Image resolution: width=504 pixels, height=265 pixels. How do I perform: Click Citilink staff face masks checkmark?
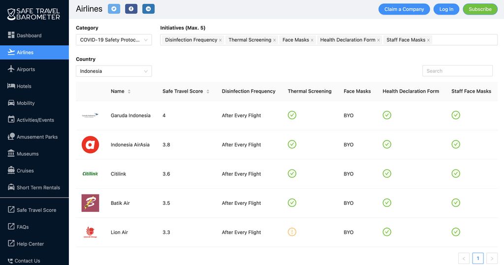[456, 174]
